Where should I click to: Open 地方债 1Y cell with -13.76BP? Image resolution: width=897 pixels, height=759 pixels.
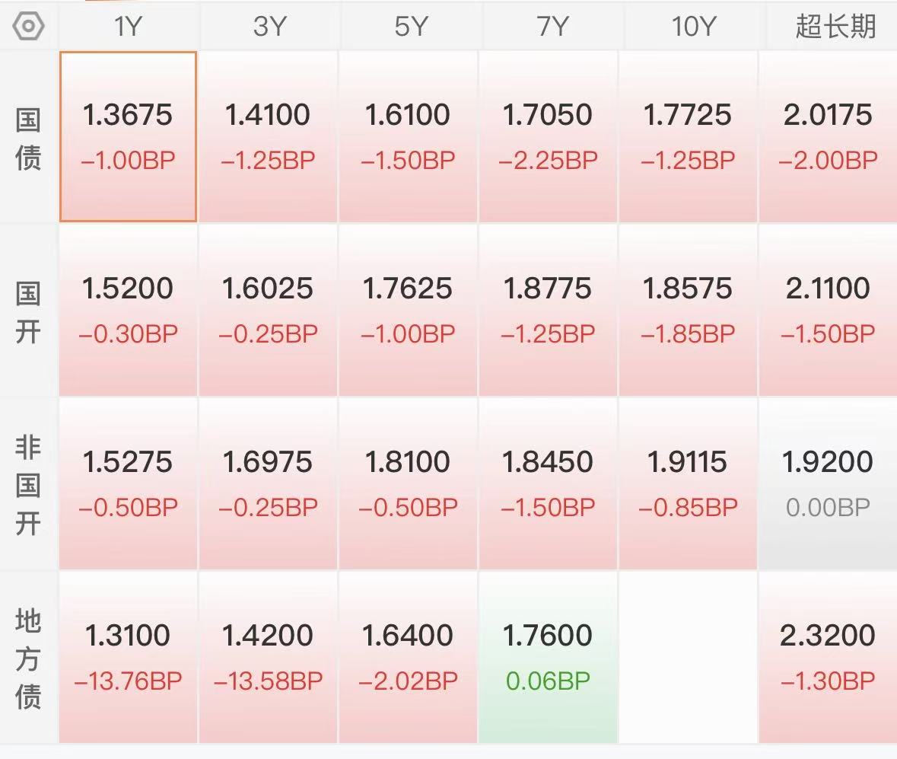tap(128, 657)
